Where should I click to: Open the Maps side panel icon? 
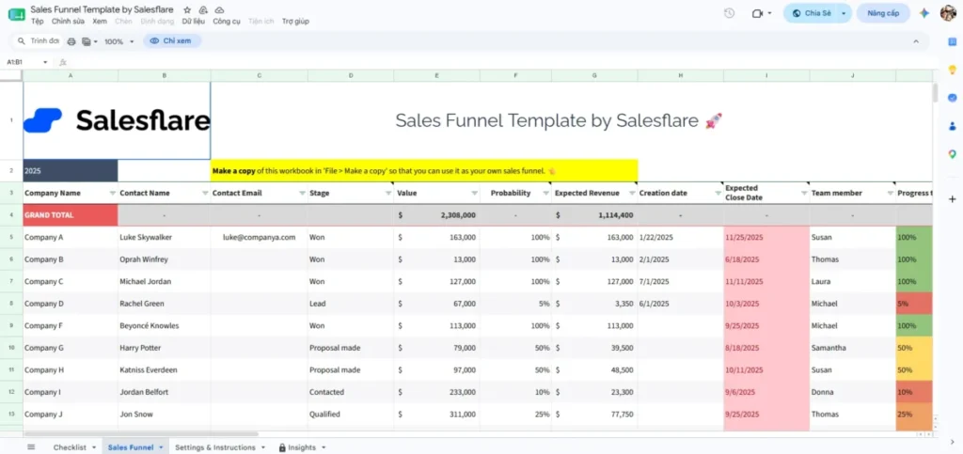pyautogui.click(x=952, y=154)
